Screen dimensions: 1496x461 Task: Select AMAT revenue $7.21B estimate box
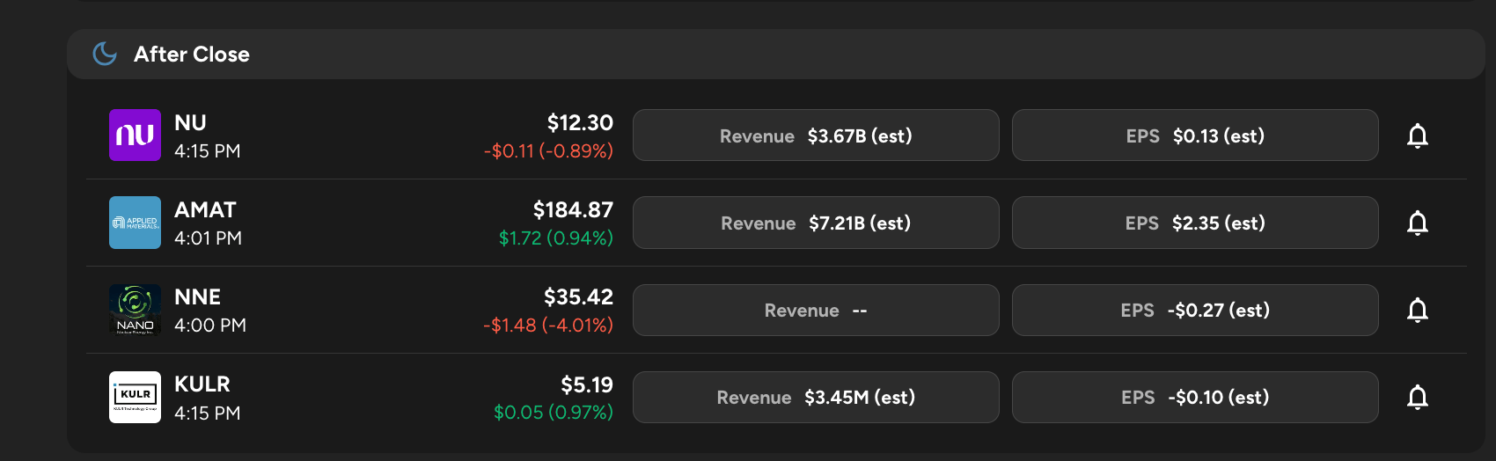pos(816,223)
